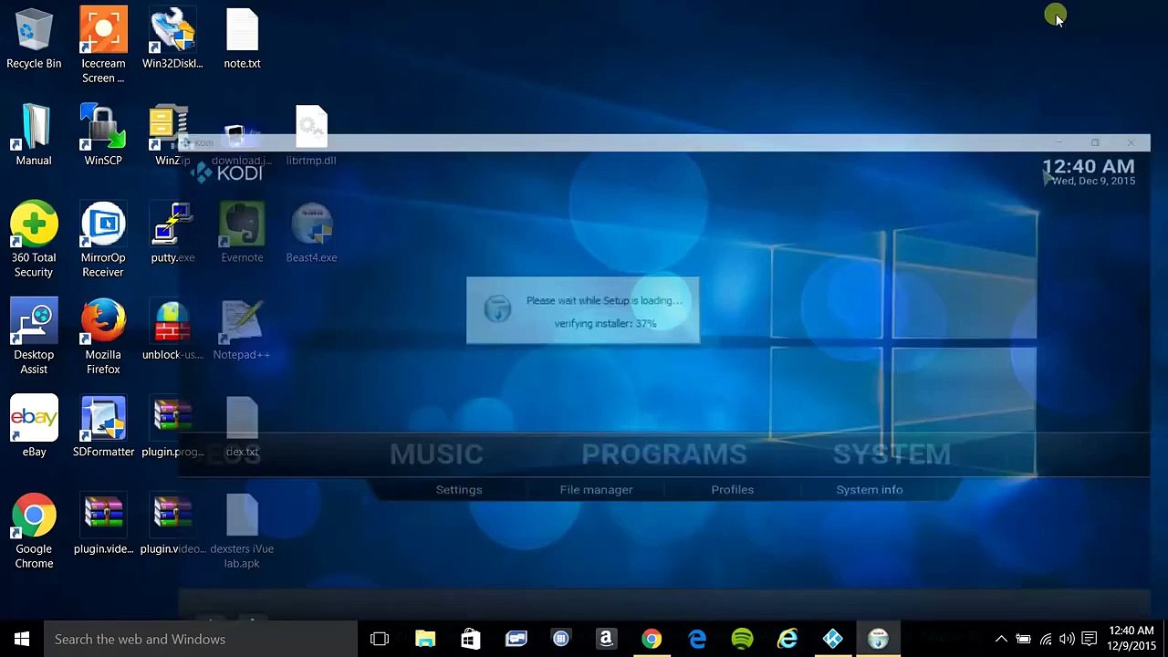Select the MirrorOp Receiver shortcut

click(103, 240)
